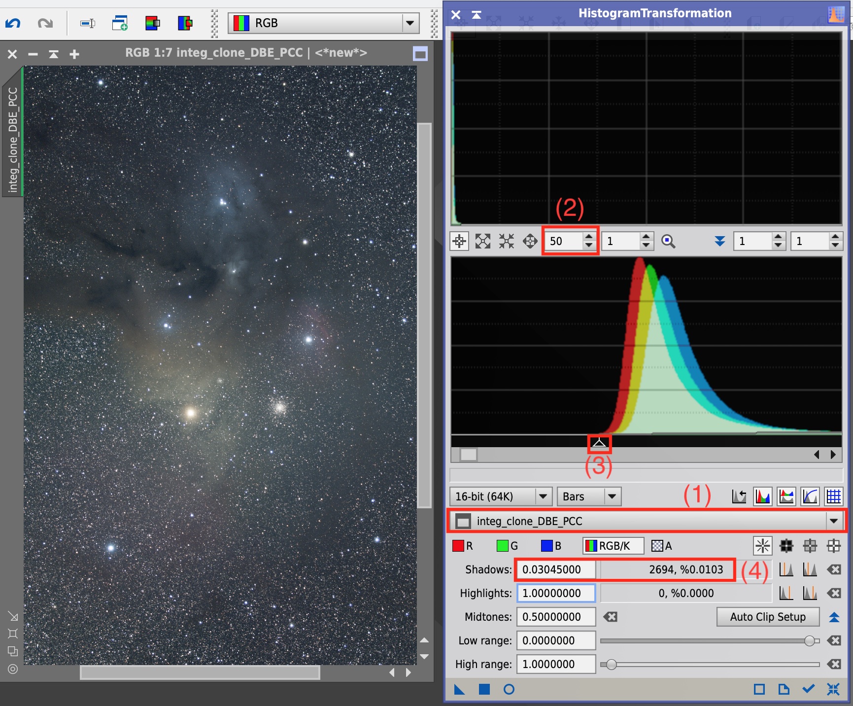
Task: Click the Real-Time Preview circle icon
Action: (x=509, y=689)
